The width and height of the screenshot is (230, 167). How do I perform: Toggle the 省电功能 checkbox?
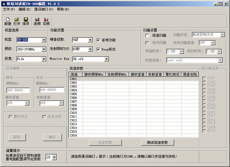click(98, 40)
